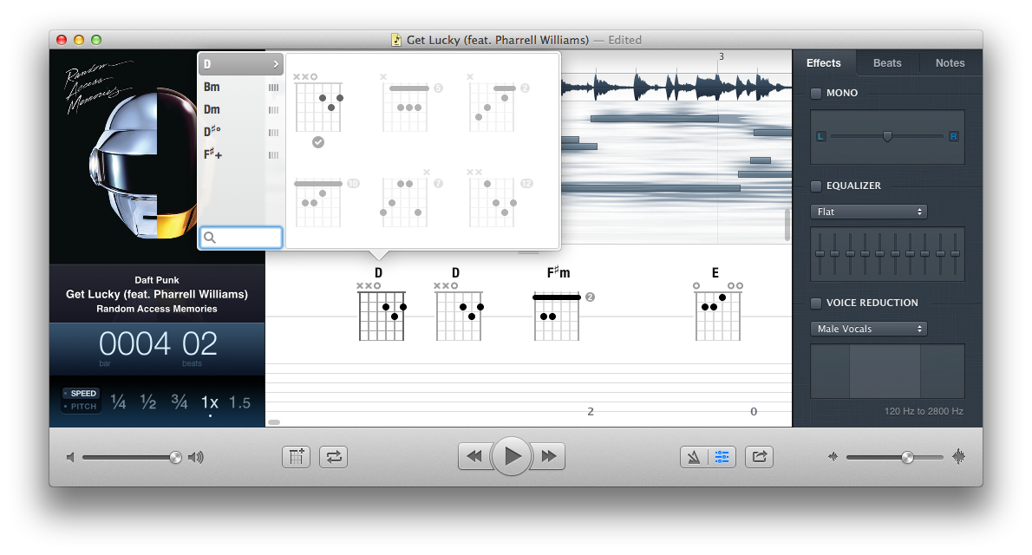Switch to PITCH mode
This screenshot has width=1032, height=555.
coord(81,406)
